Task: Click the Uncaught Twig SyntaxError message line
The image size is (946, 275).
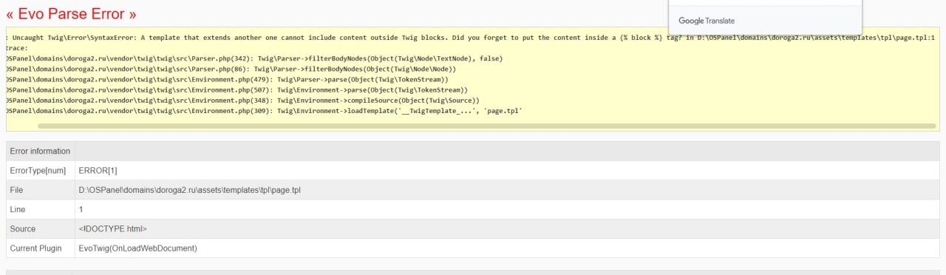Action: (473, 37)
